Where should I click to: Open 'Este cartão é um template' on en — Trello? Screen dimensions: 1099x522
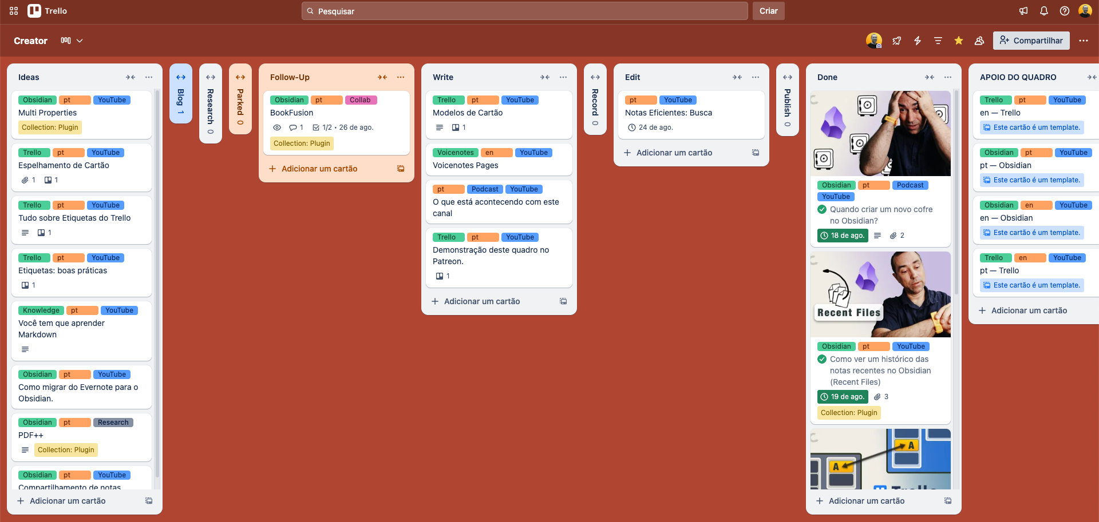pos(1032,127)
